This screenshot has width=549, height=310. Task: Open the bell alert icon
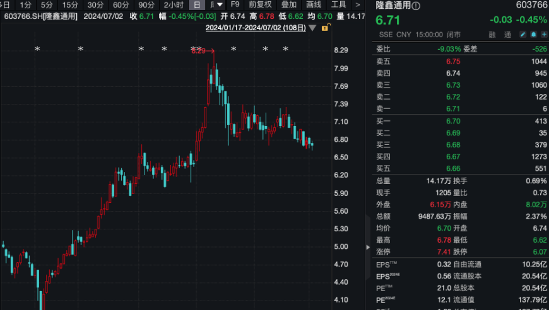533,33
